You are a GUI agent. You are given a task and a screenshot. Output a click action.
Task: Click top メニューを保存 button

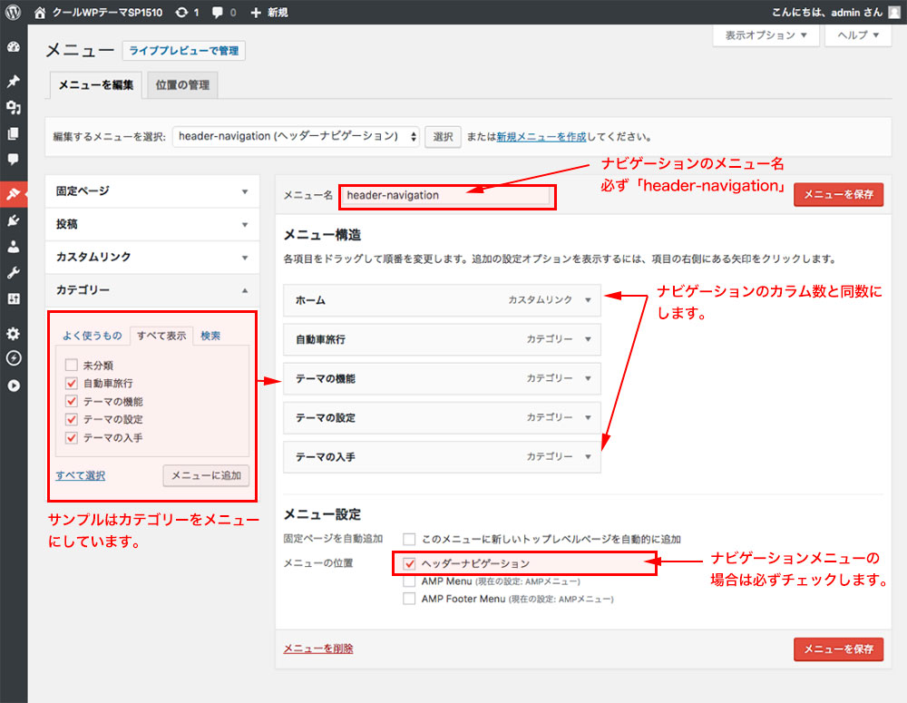838,194
